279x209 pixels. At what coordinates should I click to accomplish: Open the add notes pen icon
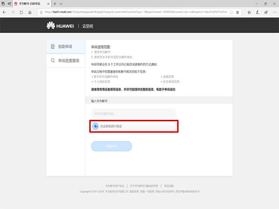258,12
